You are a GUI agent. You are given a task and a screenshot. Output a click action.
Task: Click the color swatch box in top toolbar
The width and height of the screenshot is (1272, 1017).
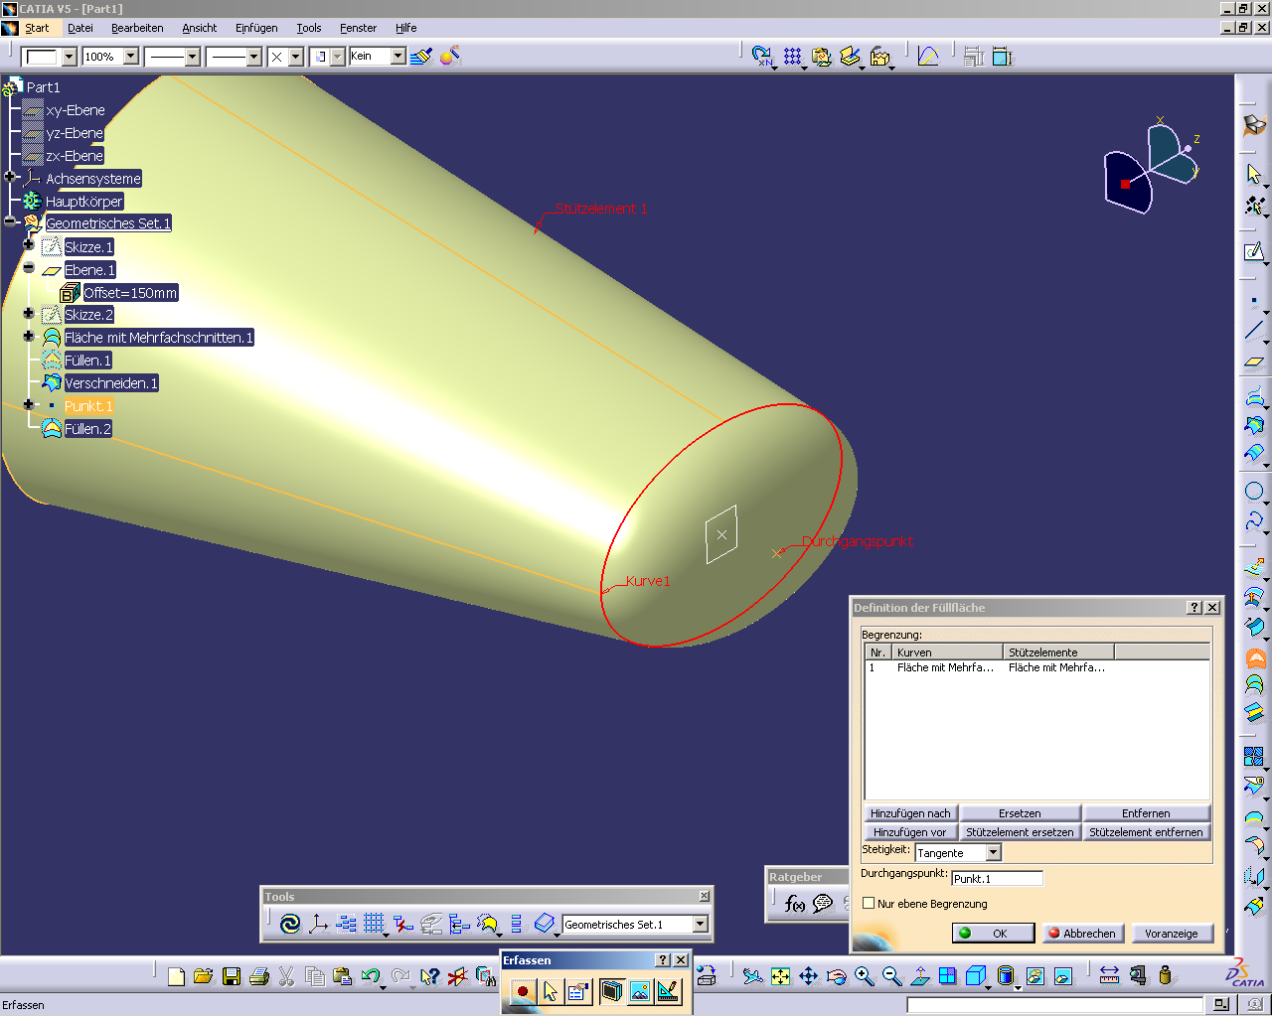pos(41,57)
